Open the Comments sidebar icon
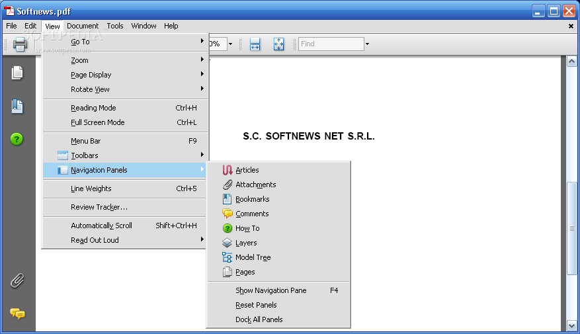The width and height of the screenshot is (580, 334). click(x=17, y=313)
